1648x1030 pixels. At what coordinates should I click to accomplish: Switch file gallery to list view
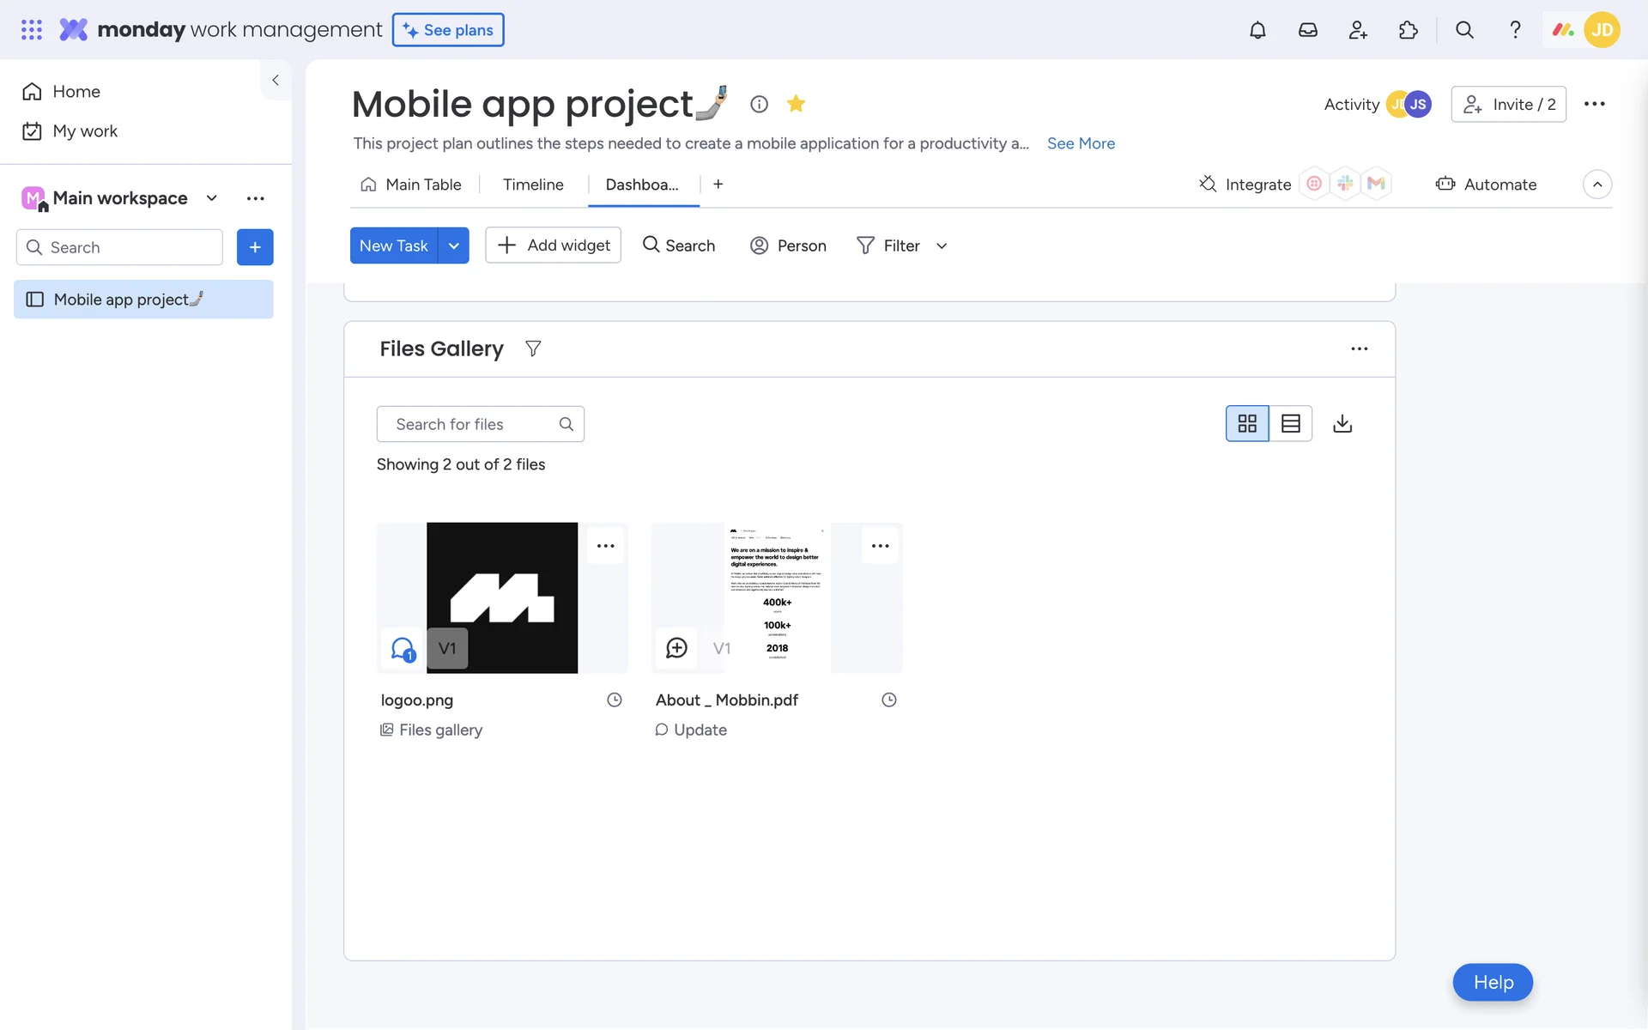click(1290, 424)
